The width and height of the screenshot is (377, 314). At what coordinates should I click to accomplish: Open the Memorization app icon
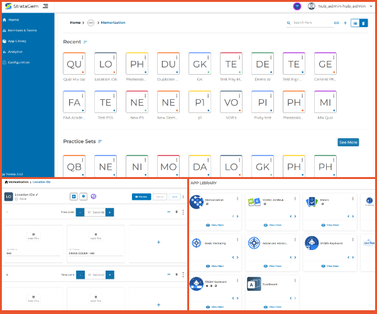(x=197, y=202)
